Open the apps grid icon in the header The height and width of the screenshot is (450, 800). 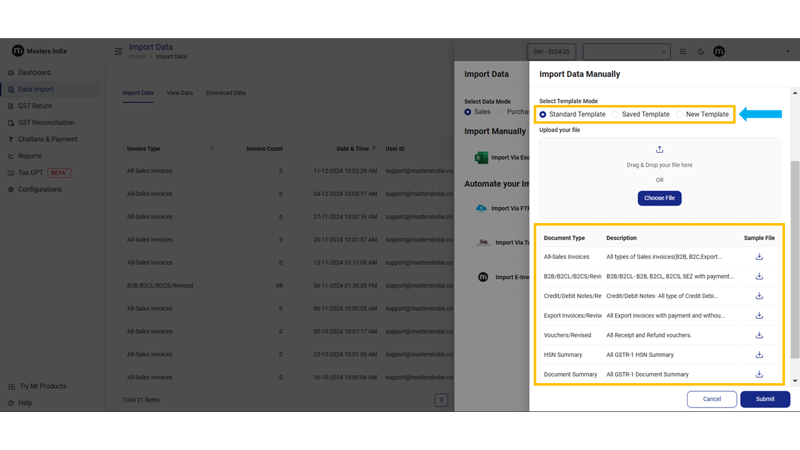coord(682,52)
